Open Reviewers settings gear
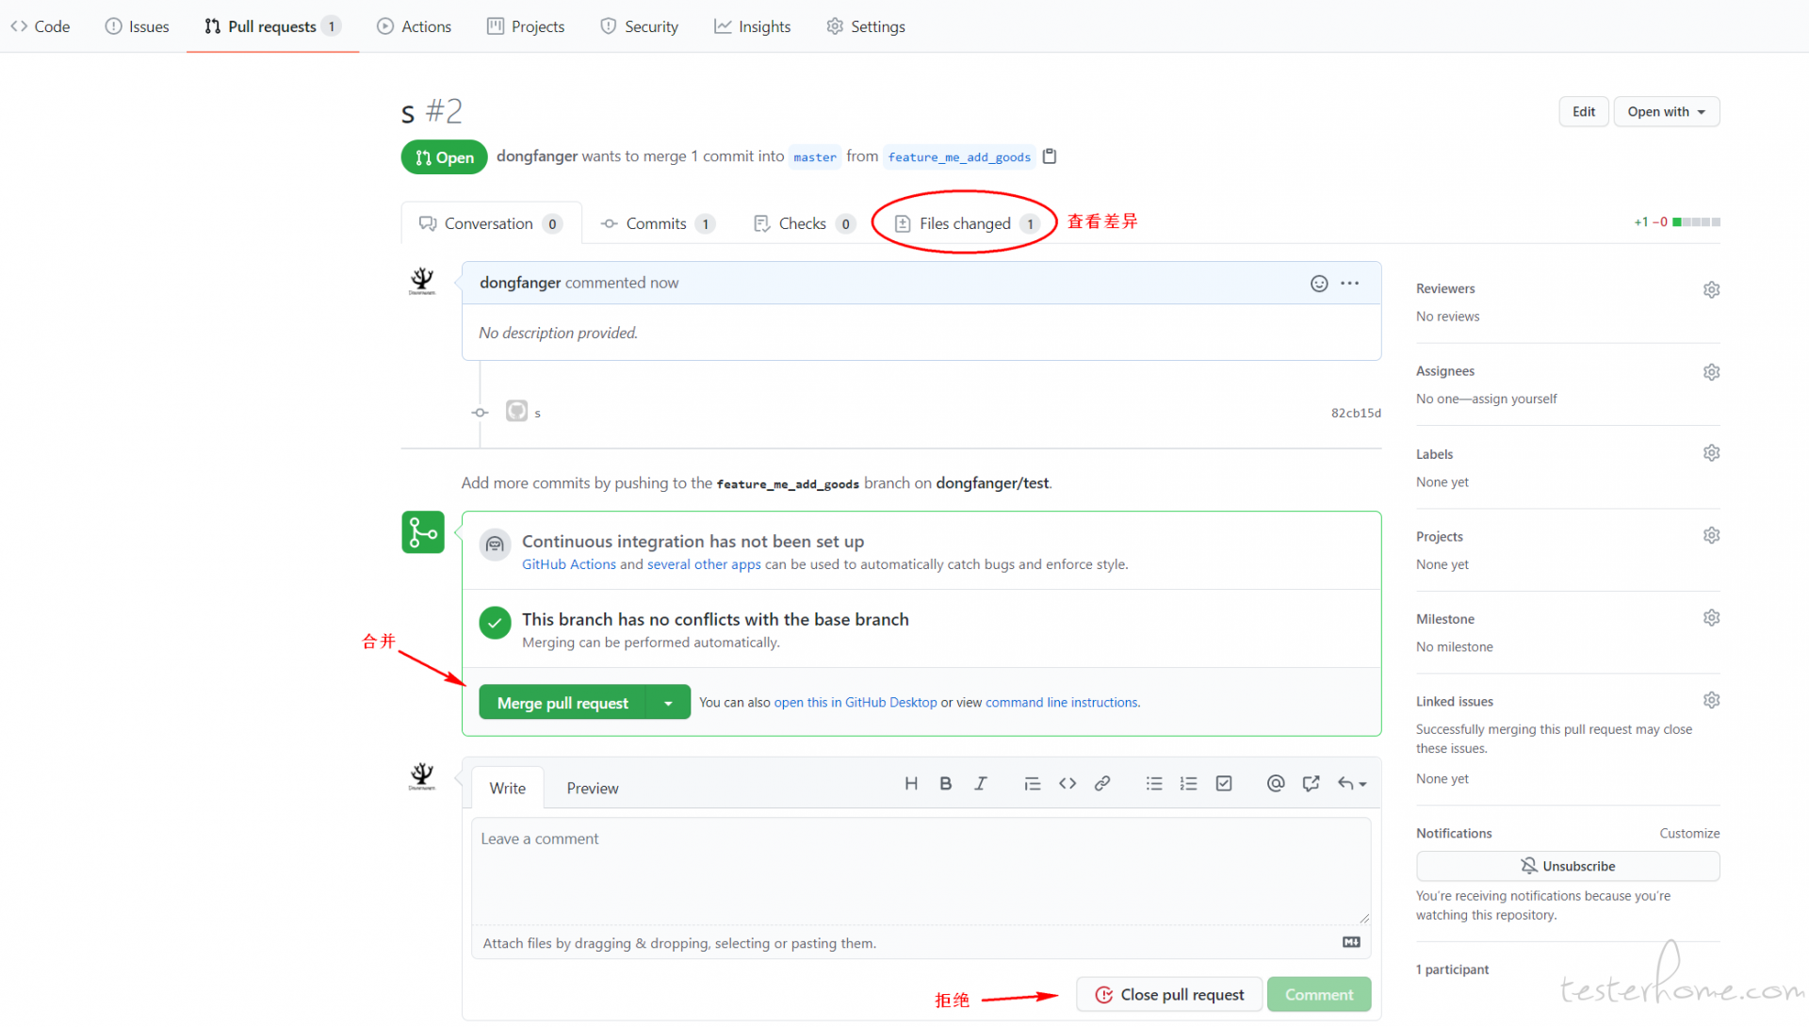This screenshot has width=1809, height=1027. [x=1711, y=289]
